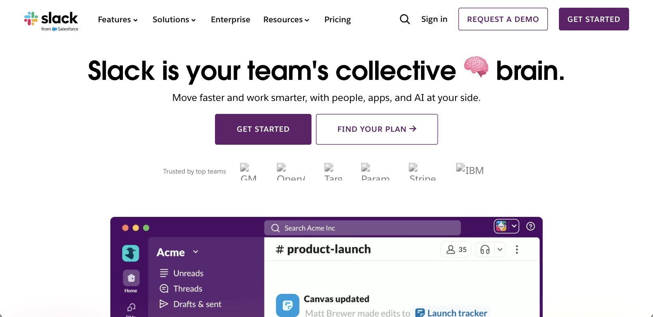Click the Slack logo
The height and width of the screenshot is (317, 653).
(x=51, y=21)
